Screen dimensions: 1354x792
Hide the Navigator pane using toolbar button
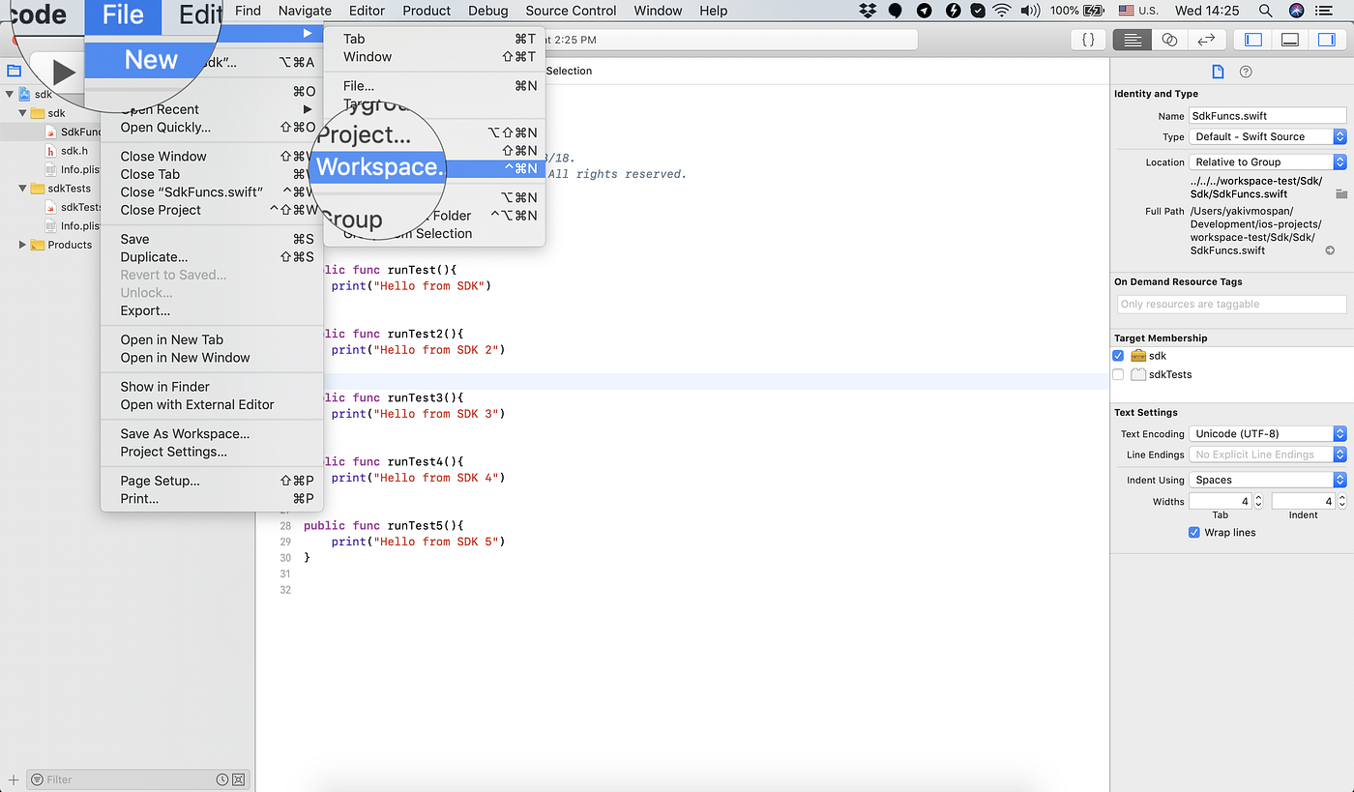1252,40
